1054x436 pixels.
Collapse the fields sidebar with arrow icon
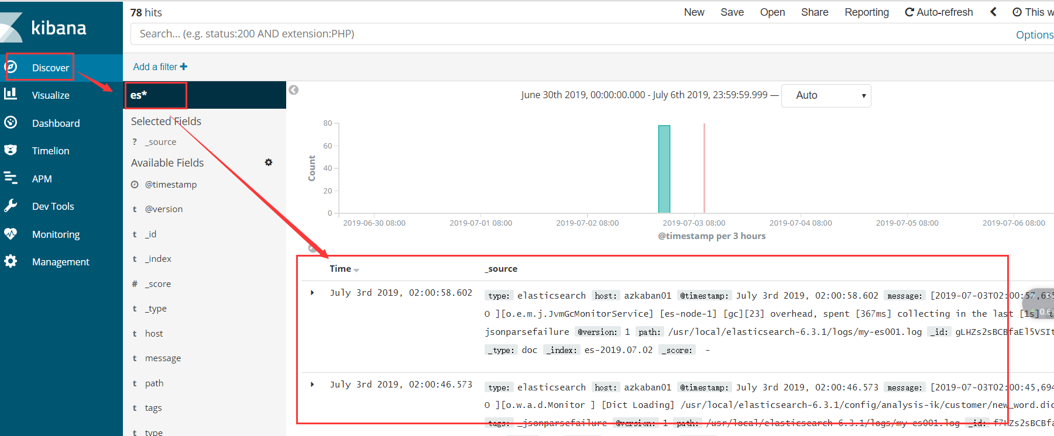[x=294, y=90]
